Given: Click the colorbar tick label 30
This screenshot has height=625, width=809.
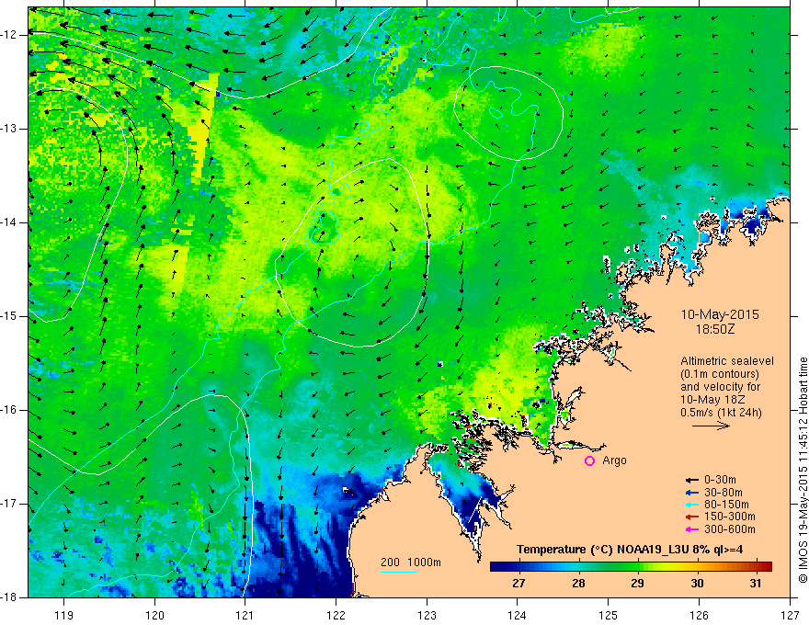Looking at the screenshot, I should pos(697,584).
